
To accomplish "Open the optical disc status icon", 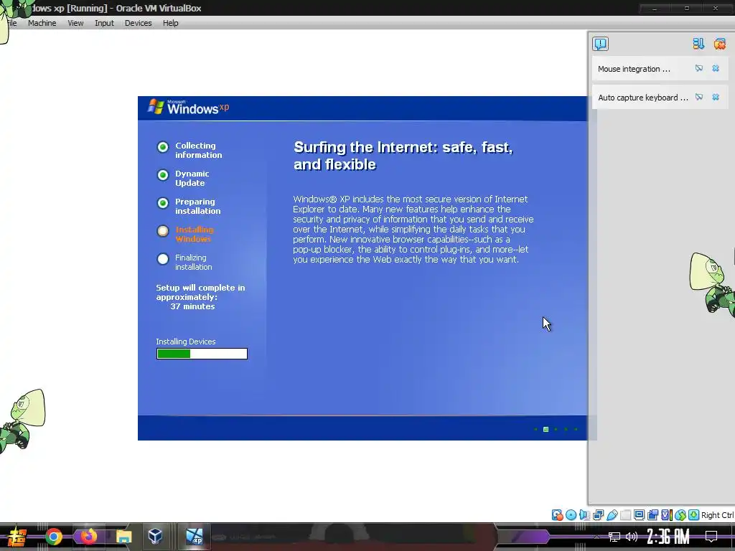I will pos(571,515).
